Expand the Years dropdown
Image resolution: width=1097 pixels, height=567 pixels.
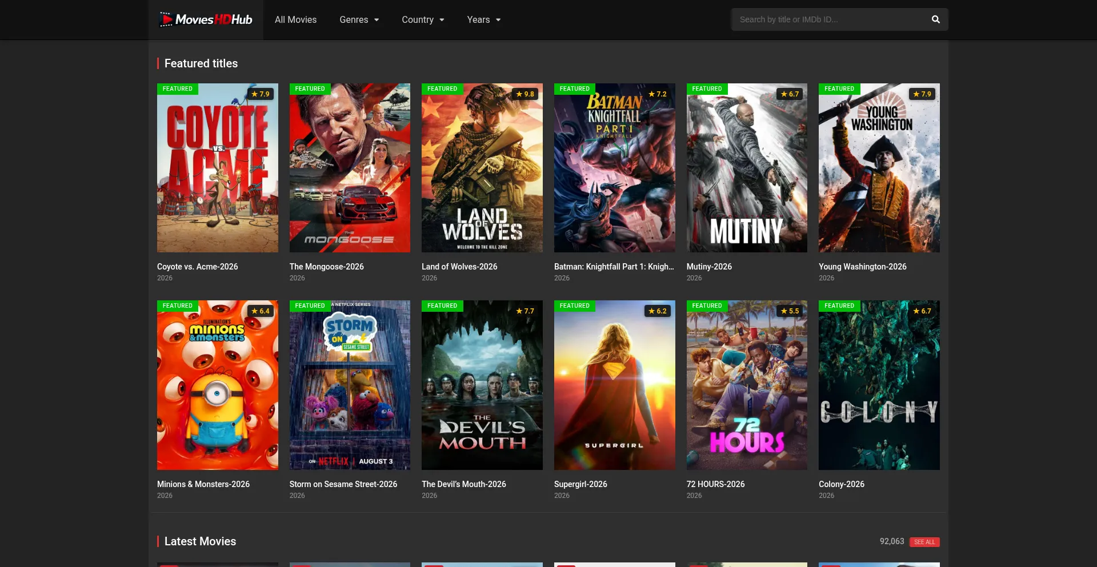(x=484, y=19)
